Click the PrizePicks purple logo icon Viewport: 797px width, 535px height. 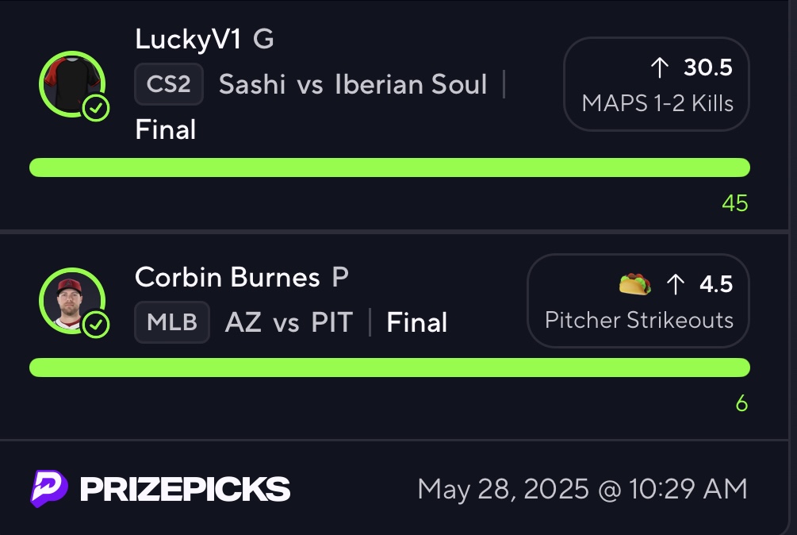(x=49, y=489)
